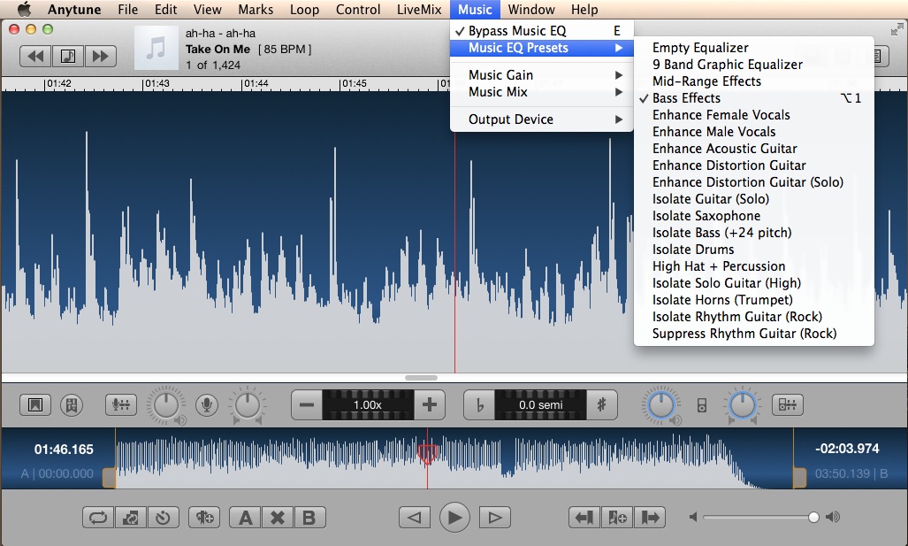Open the music EQ panel button
Image resolution: width=908 pixels, height=546 pixels.
point(788,404)
